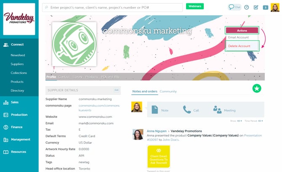Screen dimensions: 282x172
Task: Open the edit checklist icon in header
Action: click(x=256, y=8)
